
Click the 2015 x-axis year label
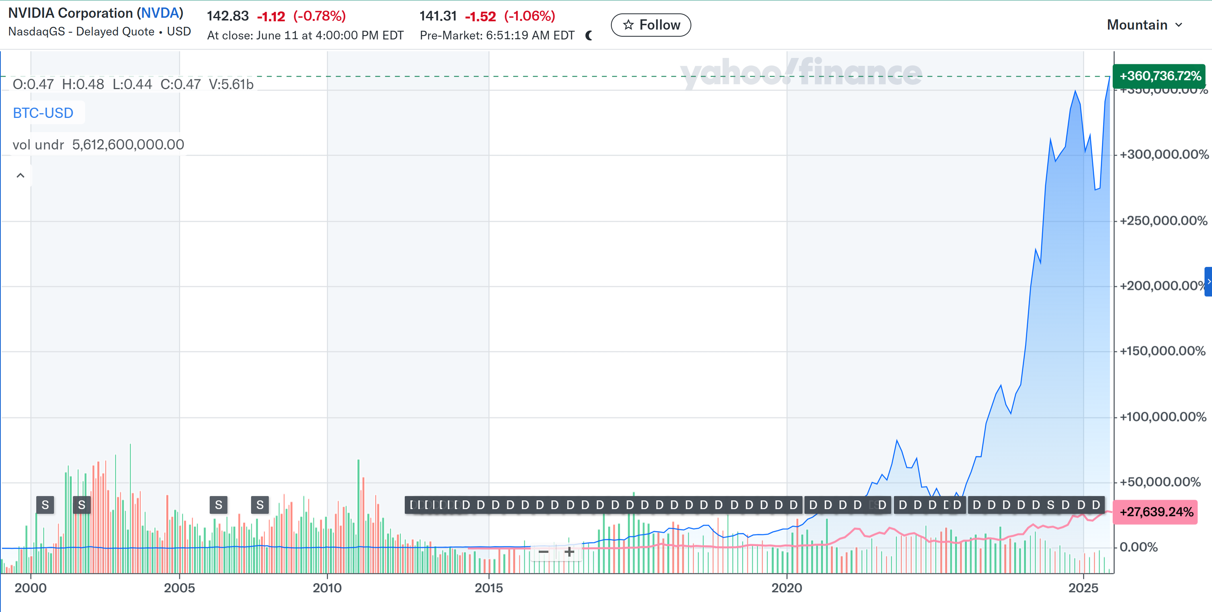489,588
